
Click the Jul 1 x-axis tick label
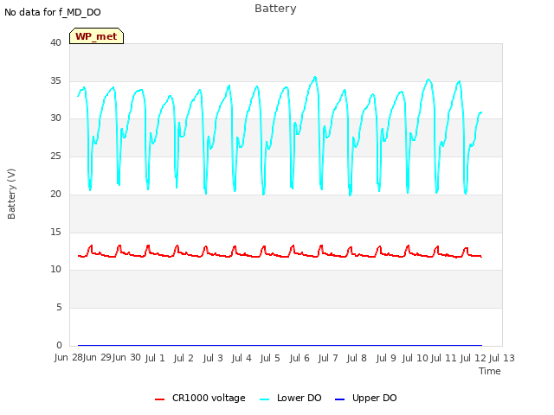coord(155,358)
